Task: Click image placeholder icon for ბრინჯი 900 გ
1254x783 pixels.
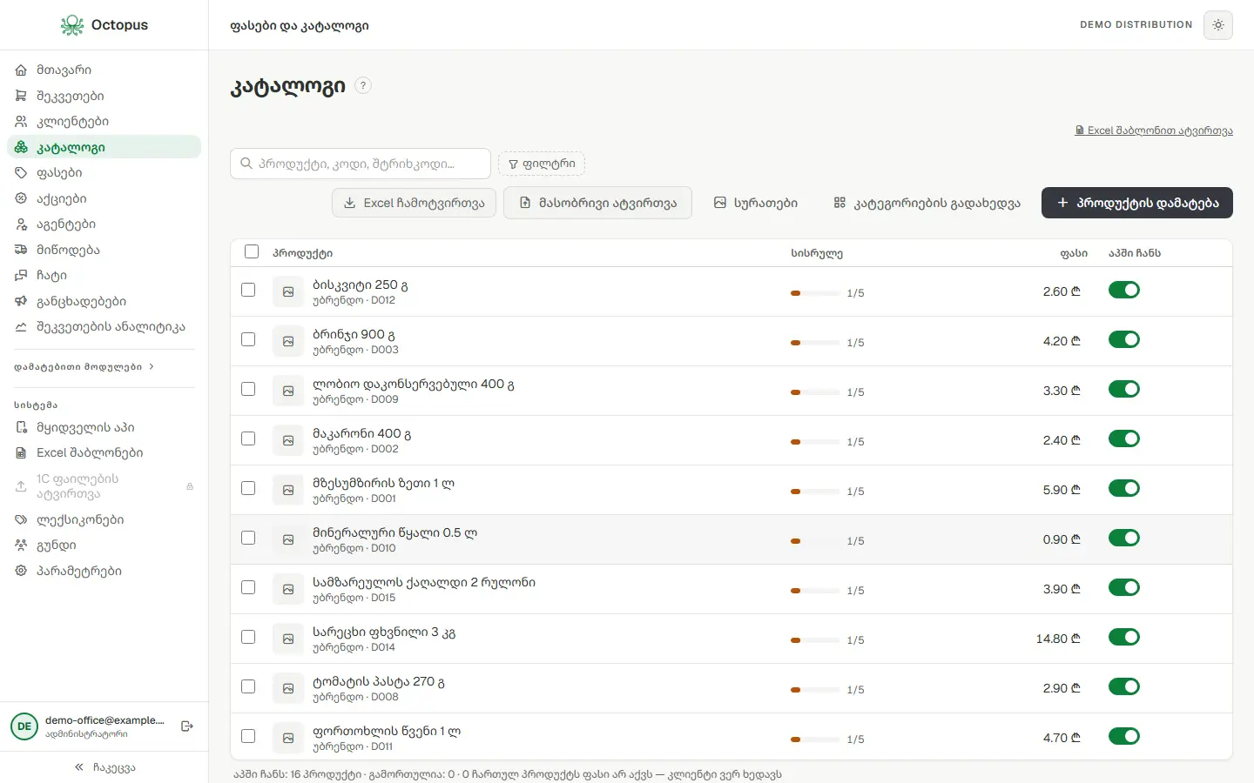Action: click(x=288, y=342)
